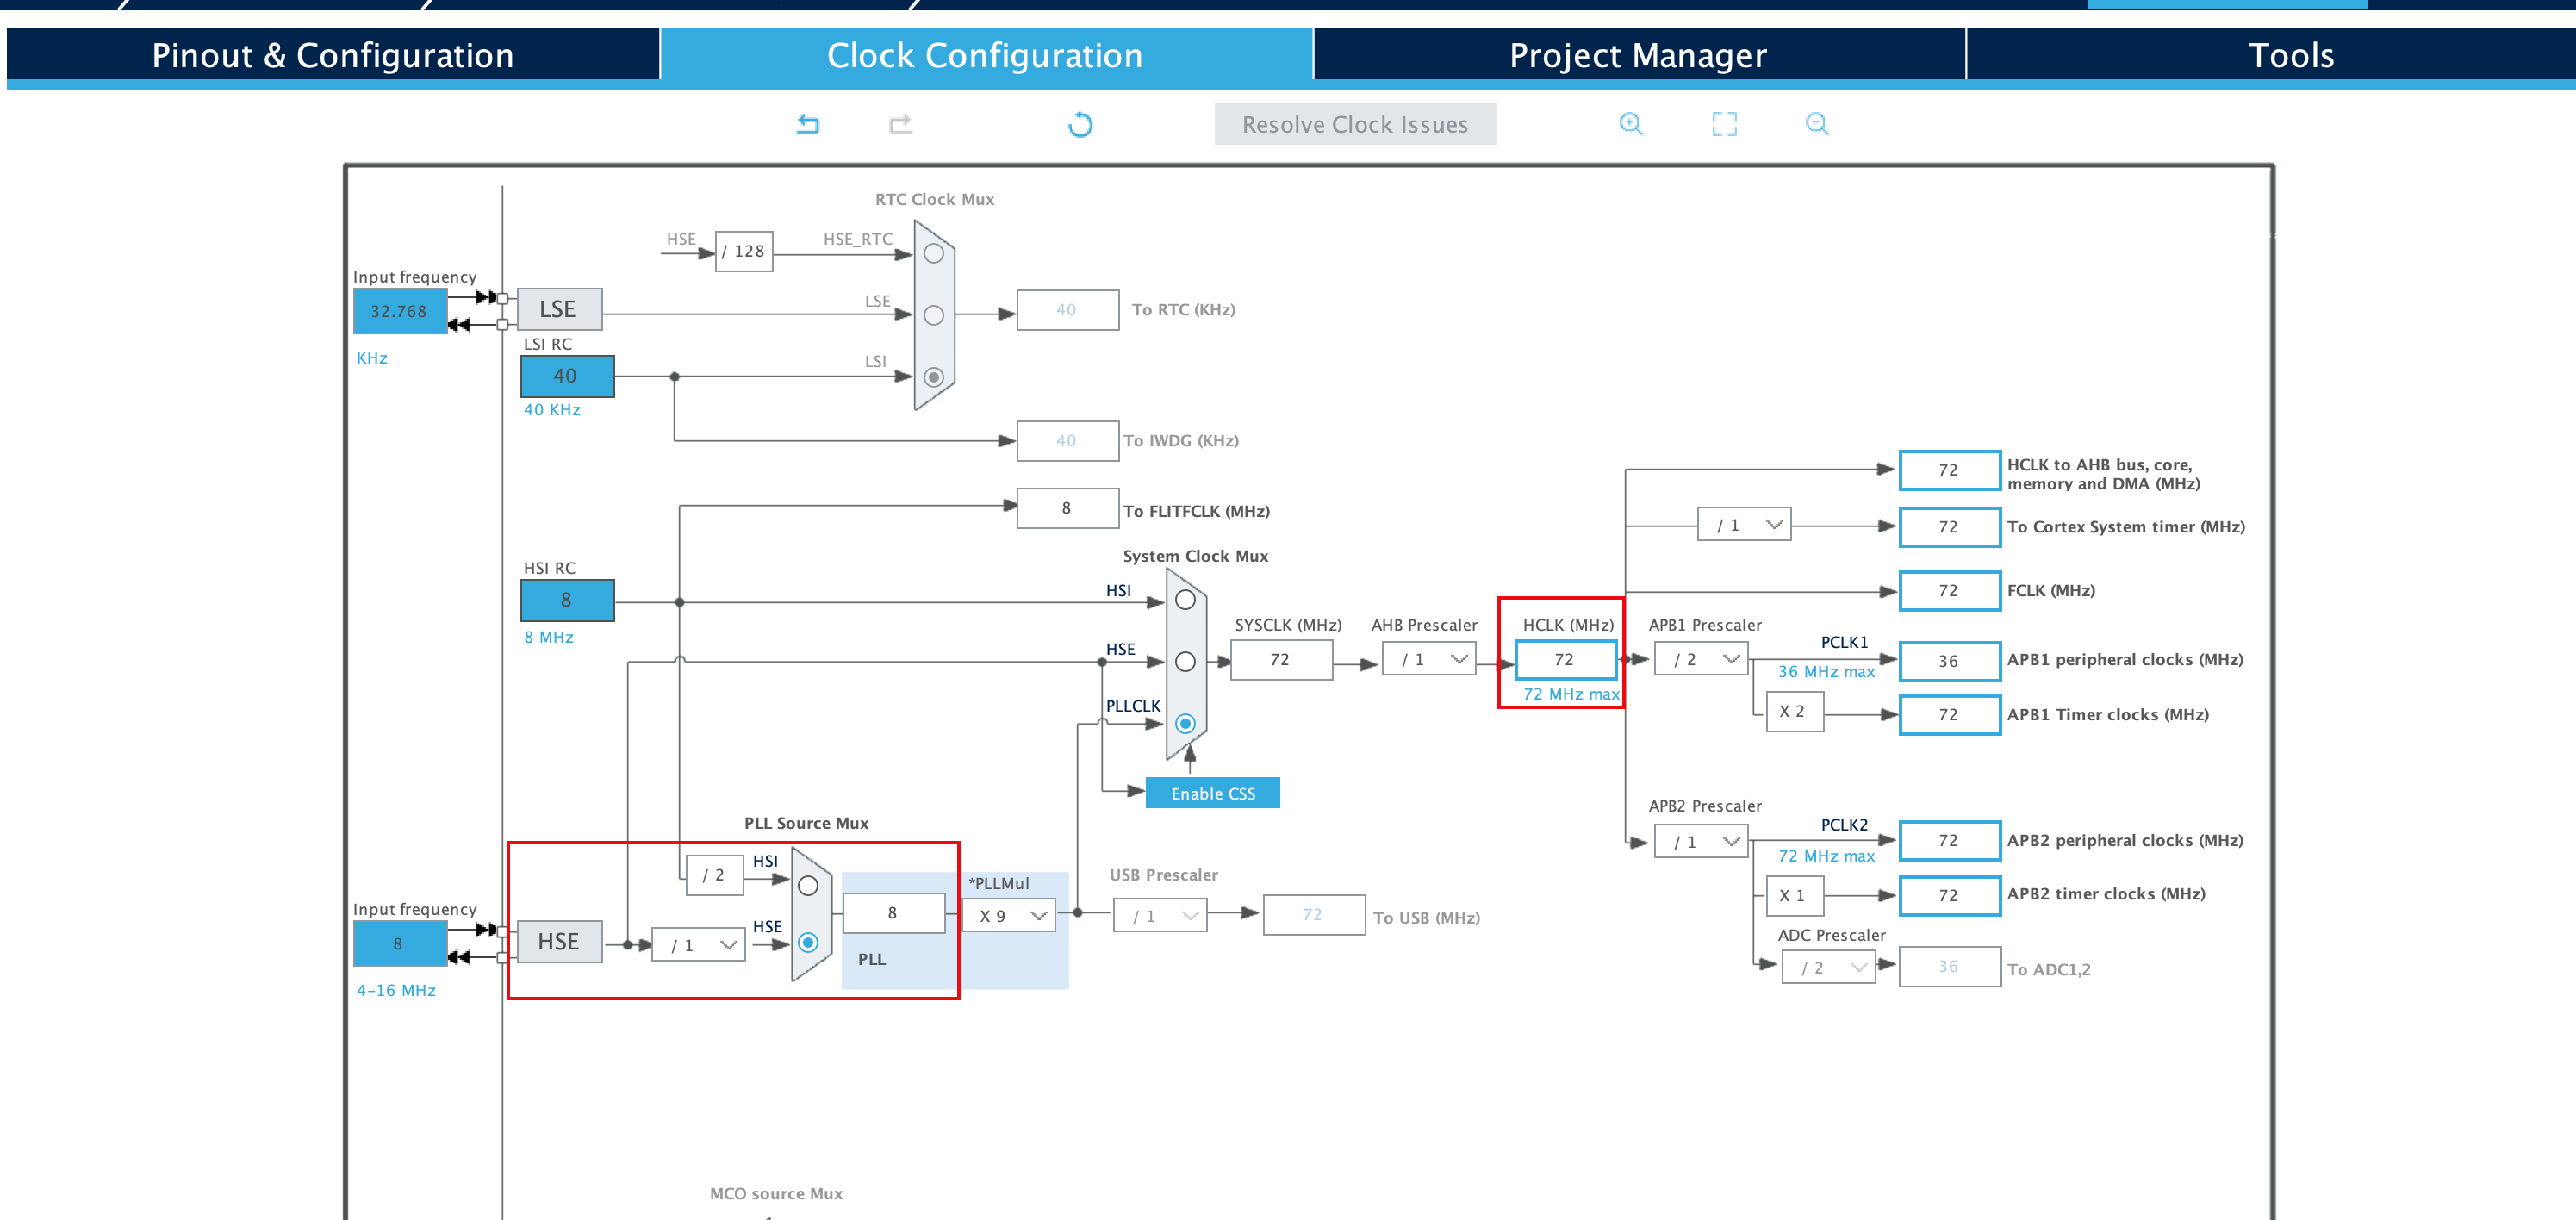The height and width of the screenshot is (1220, 2576).
Task: Select HSI radio in System Clock Mux
Action: (x=1185, y=600)
